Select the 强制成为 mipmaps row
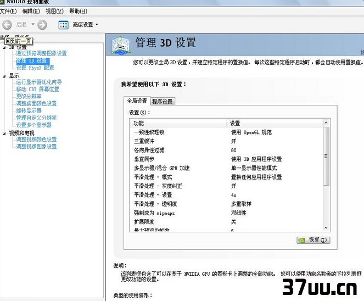 pyautogui.click(x=226, y=213)
